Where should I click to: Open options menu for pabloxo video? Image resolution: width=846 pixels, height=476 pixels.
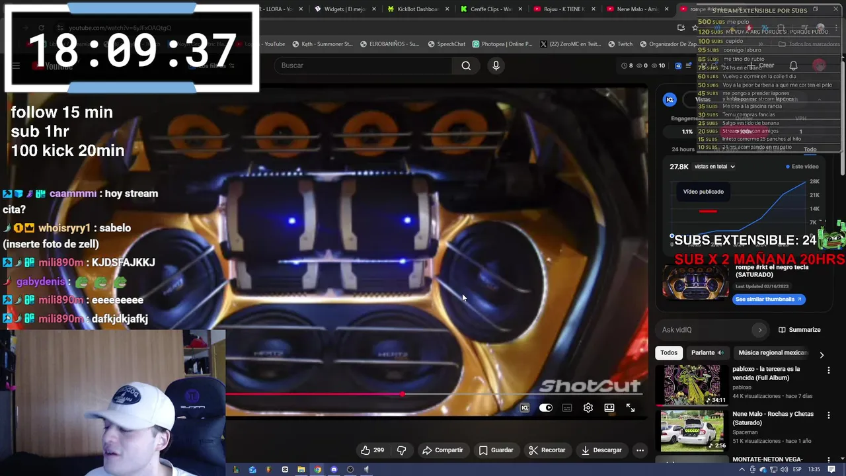tap(829, 371)
